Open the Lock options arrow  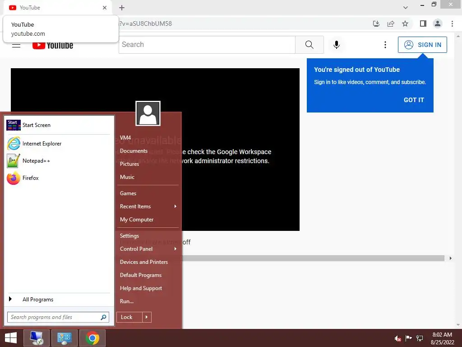[x=147, y=317]
